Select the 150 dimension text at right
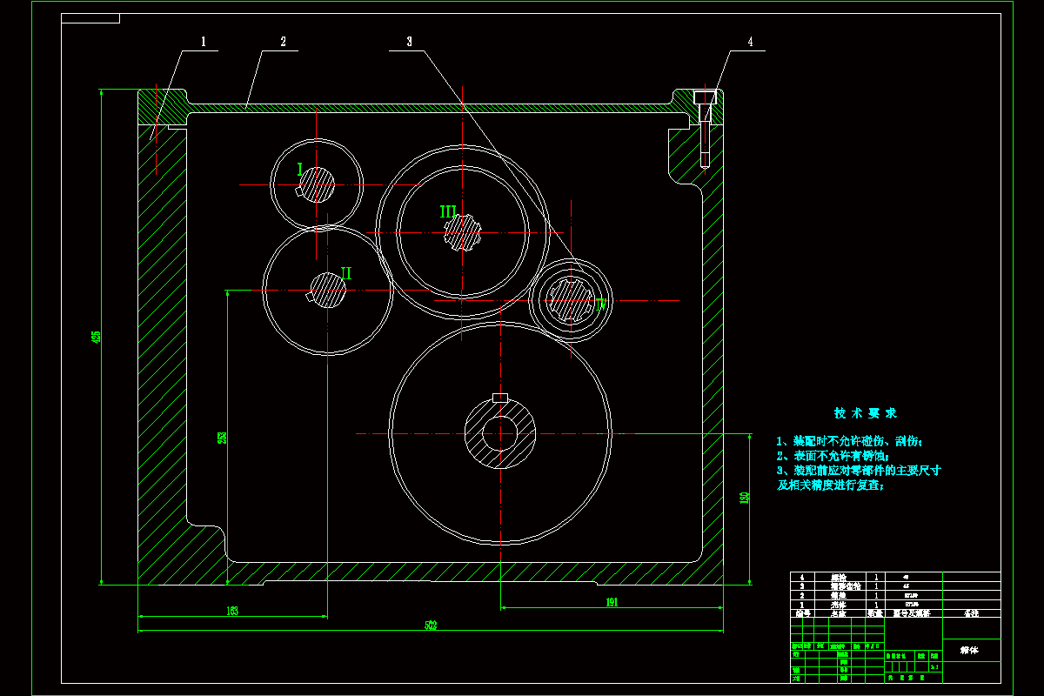 pyautogui.click(x=744, y=499)
